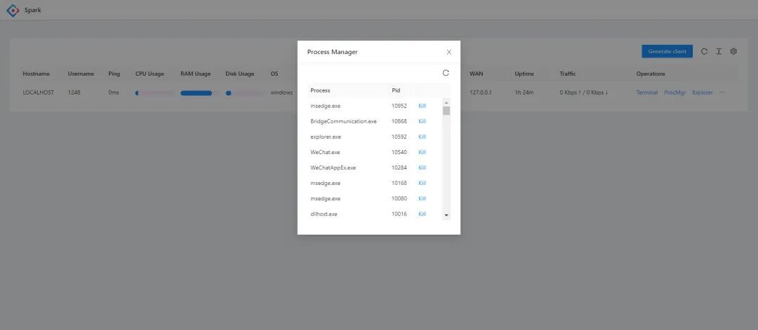Screen dimensions: 758x330
Task: Click the 1h 24m uptime value
Action: (524, 92)
